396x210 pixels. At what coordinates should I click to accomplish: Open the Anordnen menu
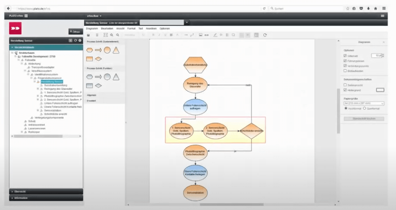(151, 29)
